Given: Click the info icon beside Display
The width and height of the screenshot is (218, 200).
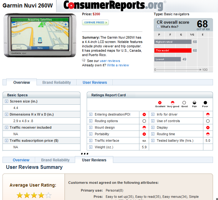Looking at the screenshot, I should [153, 127].
